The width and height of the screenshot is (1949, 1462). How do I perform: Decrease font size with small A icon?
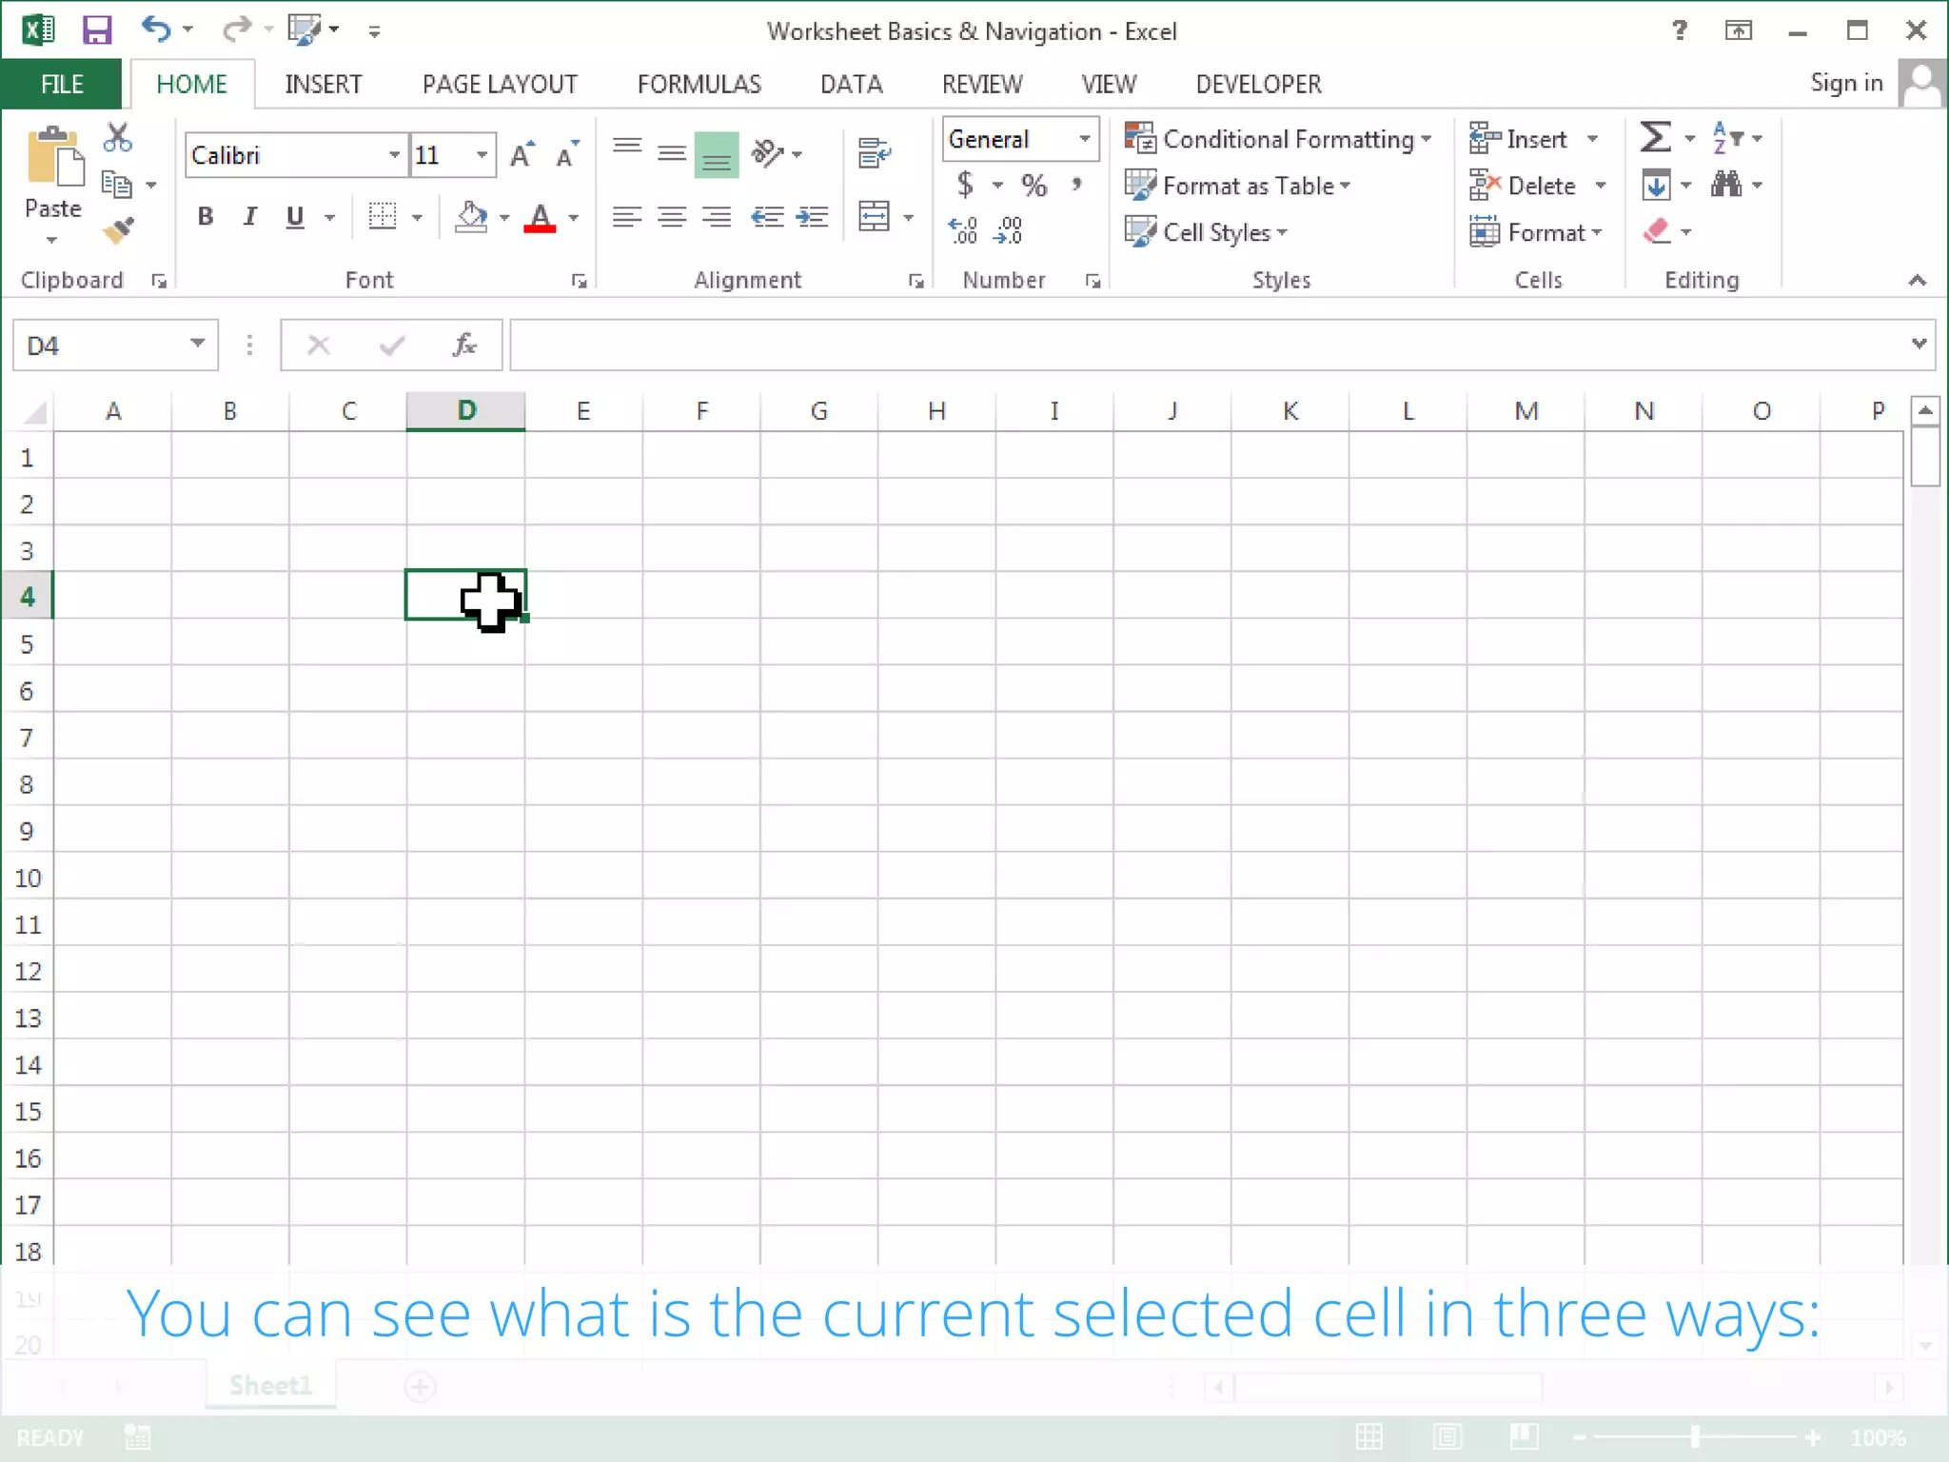567,154
